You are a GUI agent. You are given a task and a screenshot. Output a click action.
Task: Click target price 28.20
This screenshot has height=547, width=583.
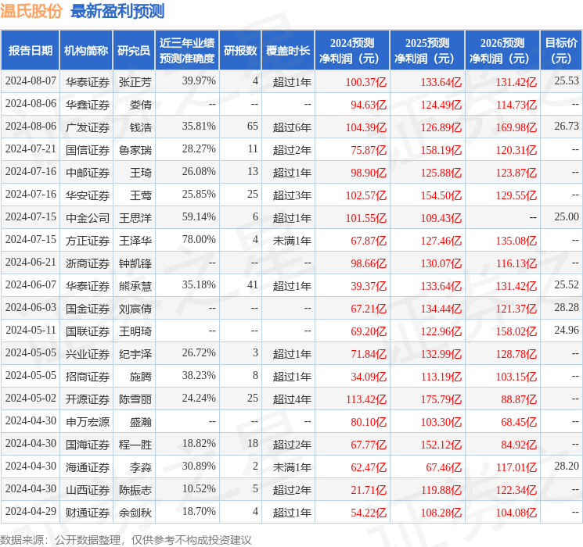(567, 466)
